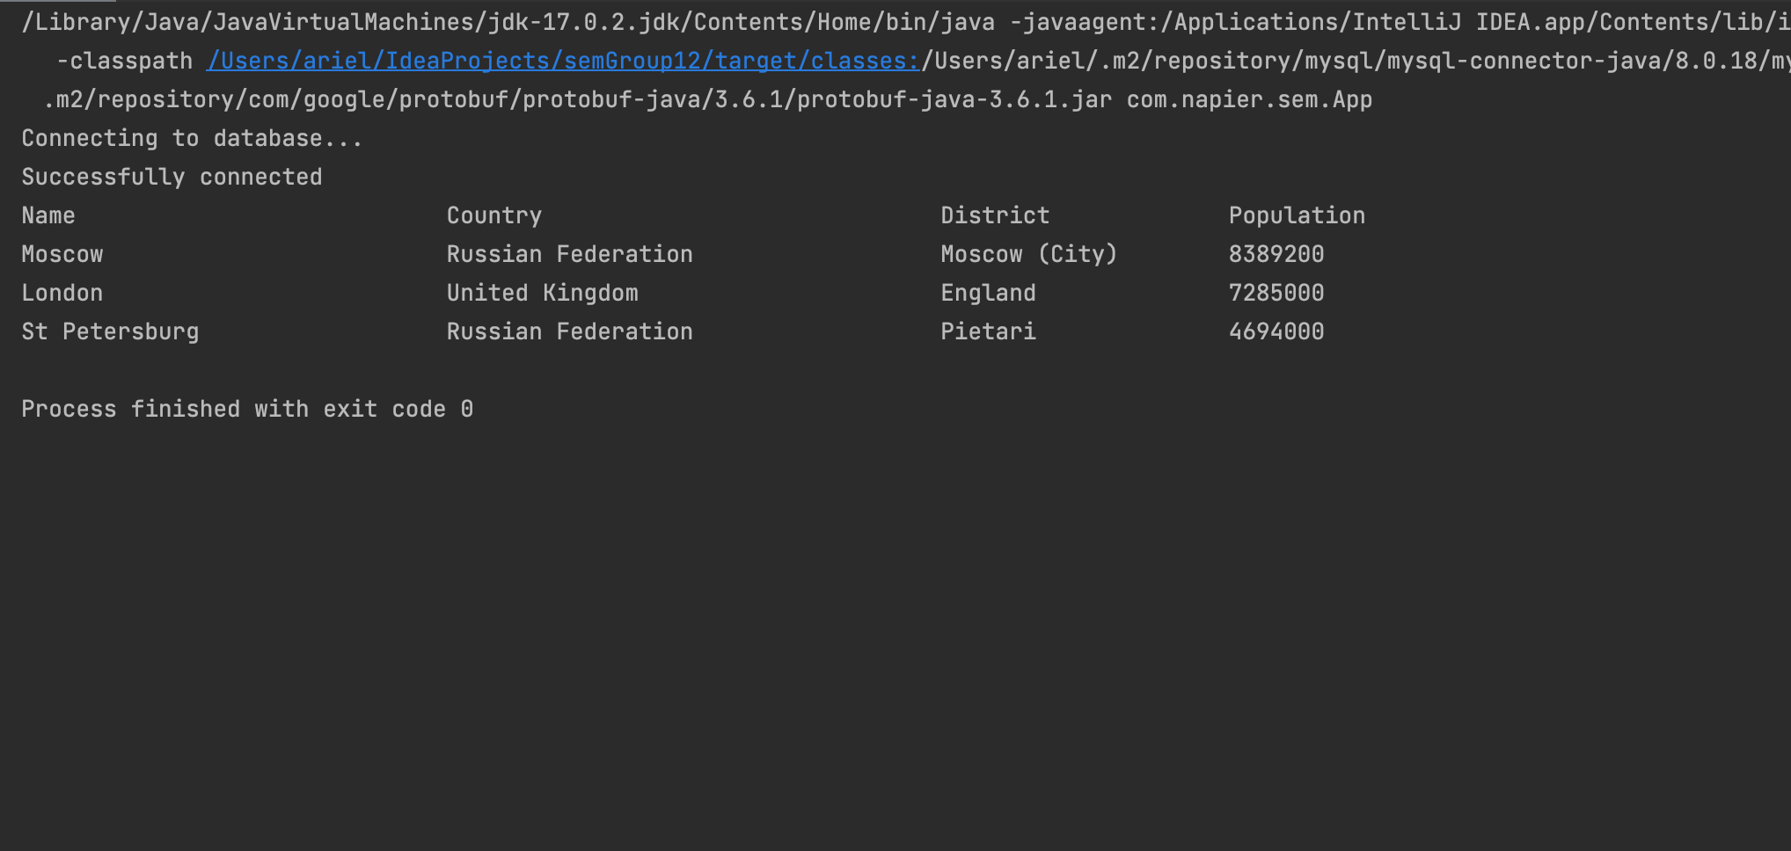Click the city name 'Moscow' in the Name column
Screen dimensions: 1791x851
[x=62, y=254]
